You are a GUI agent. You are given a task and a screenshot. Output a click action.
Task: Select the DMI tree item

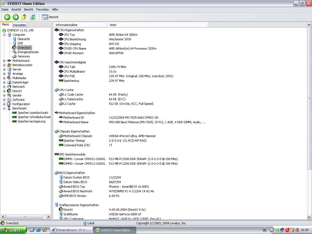(20, 43)
